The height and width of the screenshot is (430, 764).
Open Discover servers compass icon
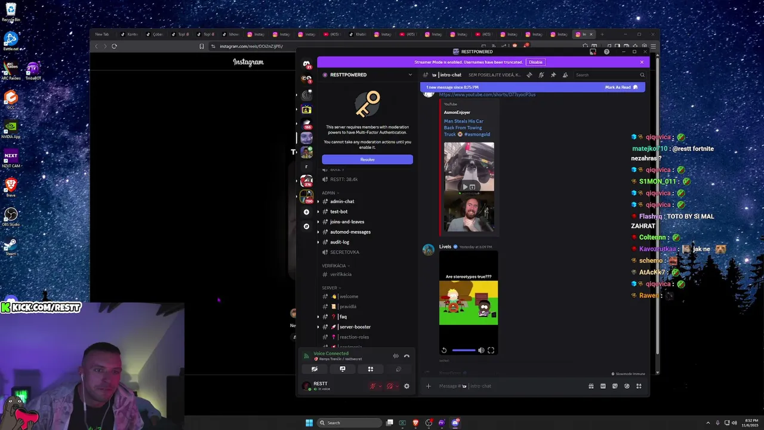[x=306, y=226]
